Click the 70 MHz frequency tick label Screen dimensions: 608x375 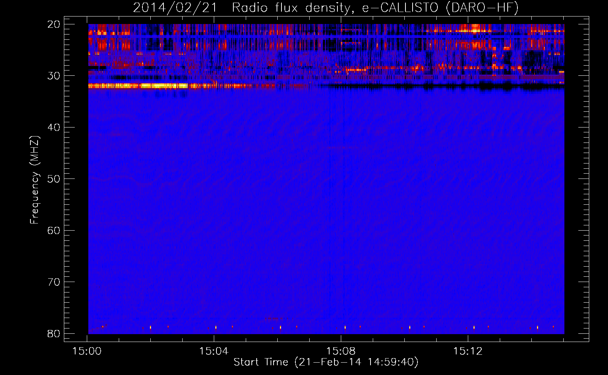pos(54,282)
